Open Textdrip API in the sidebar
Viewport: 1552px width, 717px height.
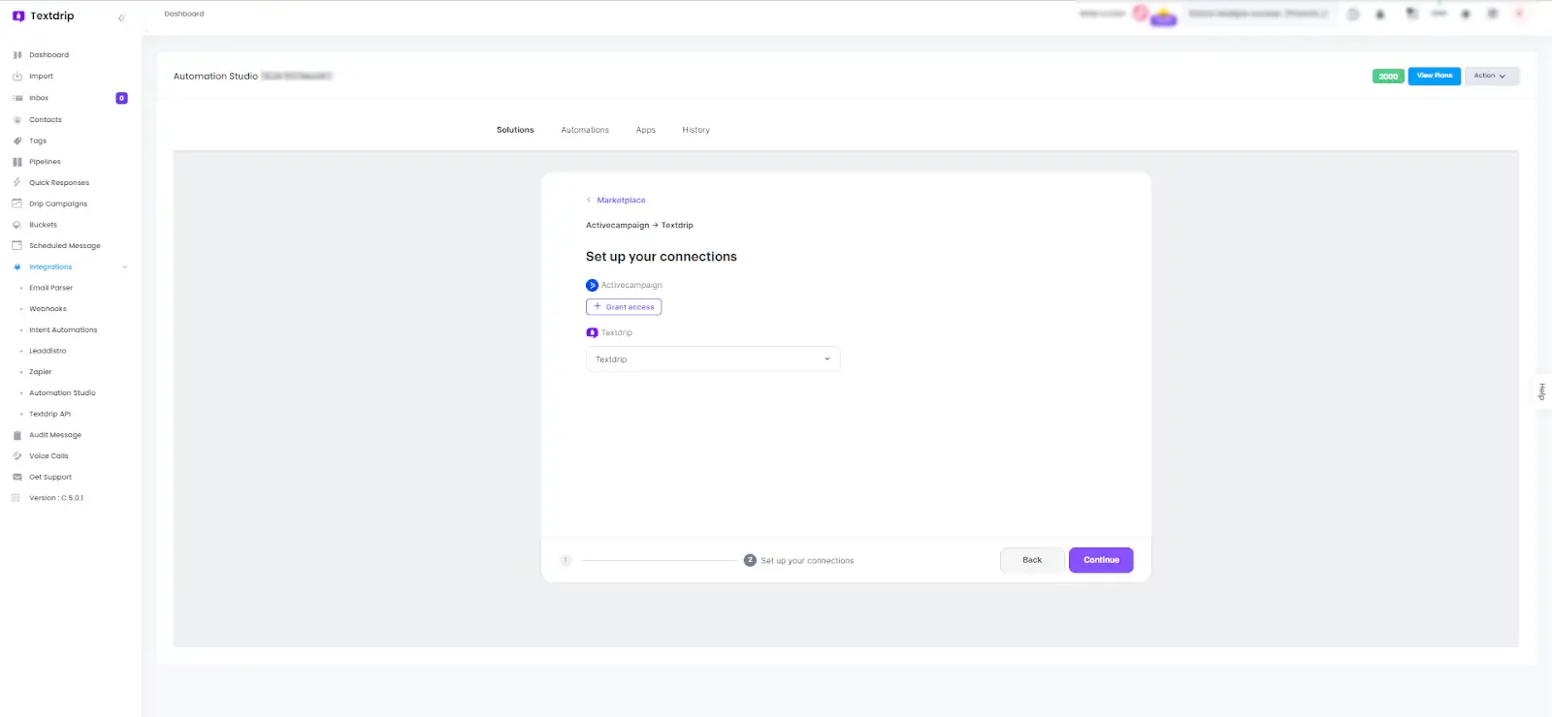click(x=49, y=414)
